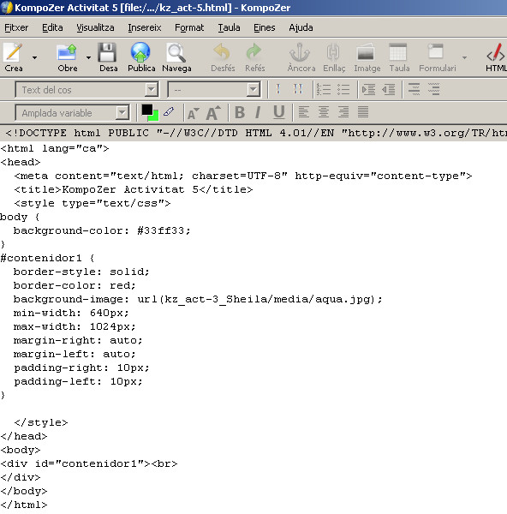Click the HTML source icon
507x514 pixels.
[x=496, y=57]
